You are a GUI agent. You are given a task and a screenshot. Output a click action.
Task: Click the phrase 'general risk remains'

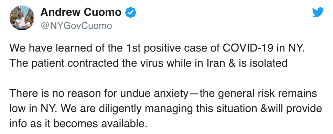pyautogui.click(x=267, y=93)
